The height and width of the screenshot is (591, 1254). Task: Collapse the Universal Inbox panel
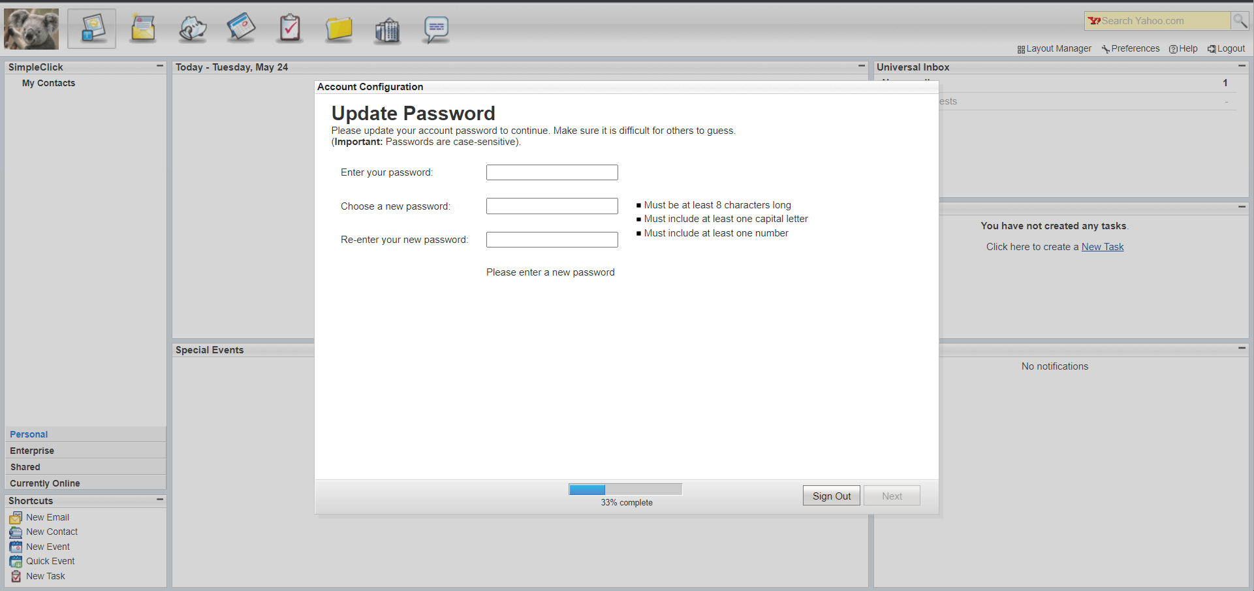1242,66
